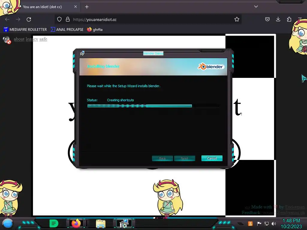The width and height of the screenshot is (307, 230).
Task: Show site security padlock info
Action: tap(68, 19)
